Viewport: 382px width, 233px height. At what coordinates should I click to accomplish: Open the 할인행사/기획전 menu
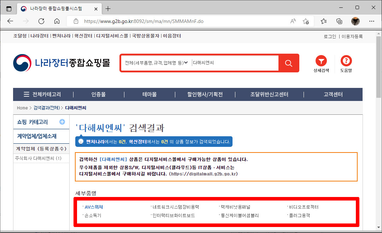(205, 95)
